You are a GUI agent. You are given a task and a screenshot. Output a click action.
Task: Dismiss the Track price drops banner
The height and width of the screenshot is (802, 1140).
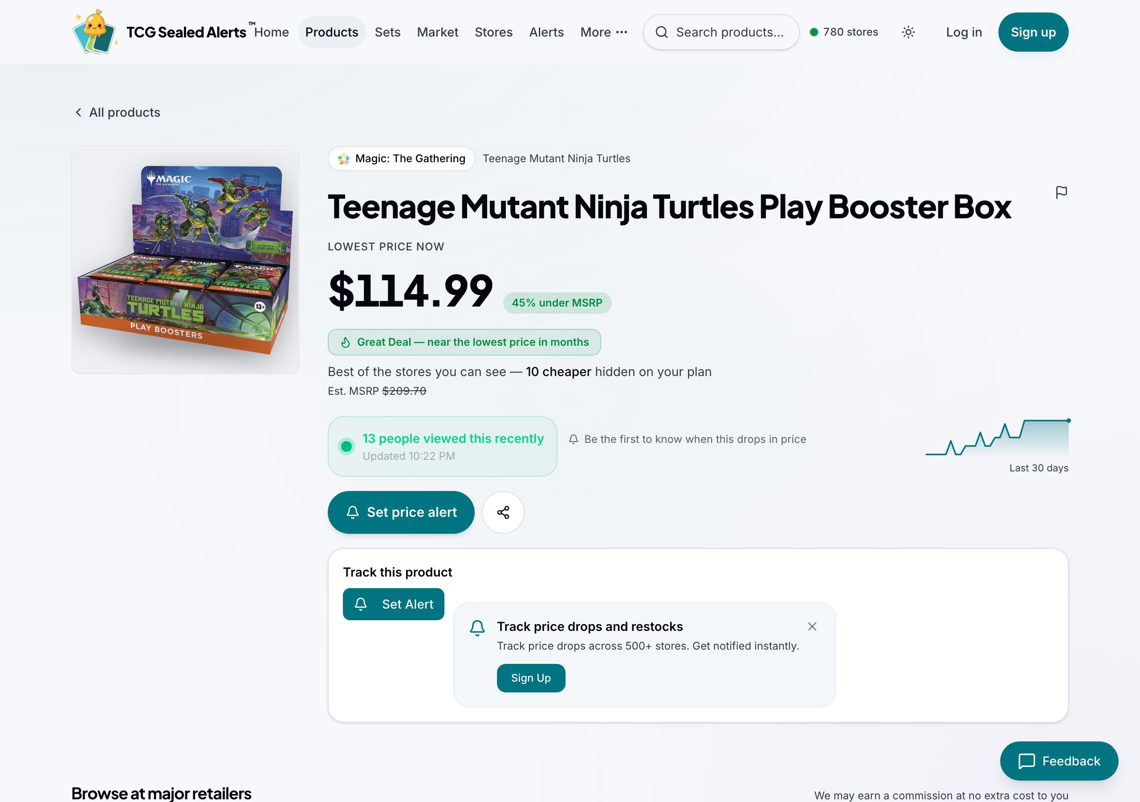pos(812,626)
